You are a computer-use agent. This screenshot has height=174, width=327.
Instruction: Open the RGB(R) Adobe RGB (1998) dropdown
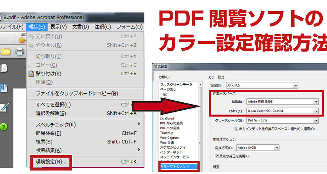coord(282,102)
